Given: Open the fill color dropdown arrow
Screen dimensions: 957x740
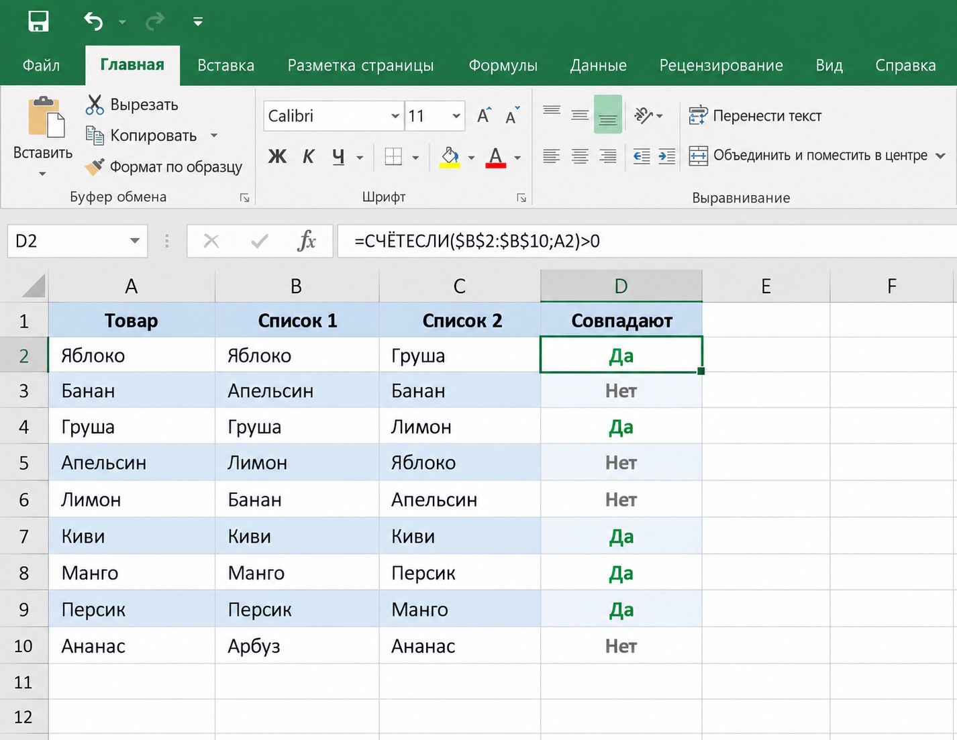Looking at the screenshot, I should 471,158.
